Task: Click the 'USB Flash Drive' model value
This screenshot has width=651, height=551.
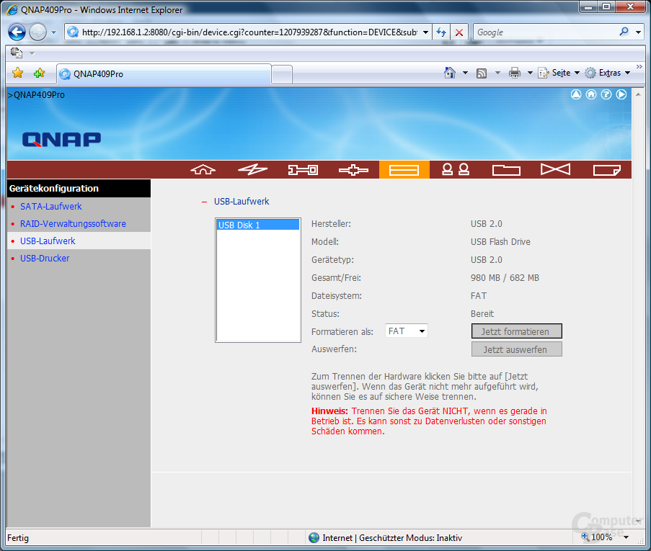Action: pyautogui.click(x=500, y=241)
